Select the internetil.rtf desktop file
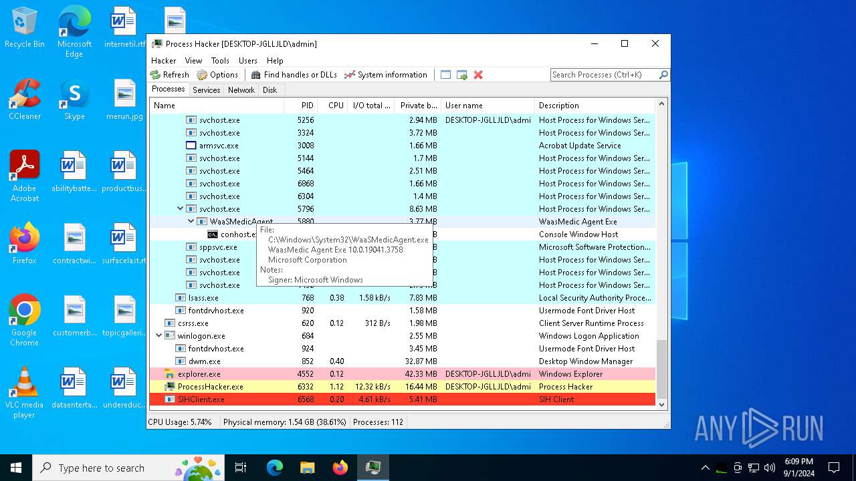The width and height of the screenshot is (856, 481). coord(125,29)
